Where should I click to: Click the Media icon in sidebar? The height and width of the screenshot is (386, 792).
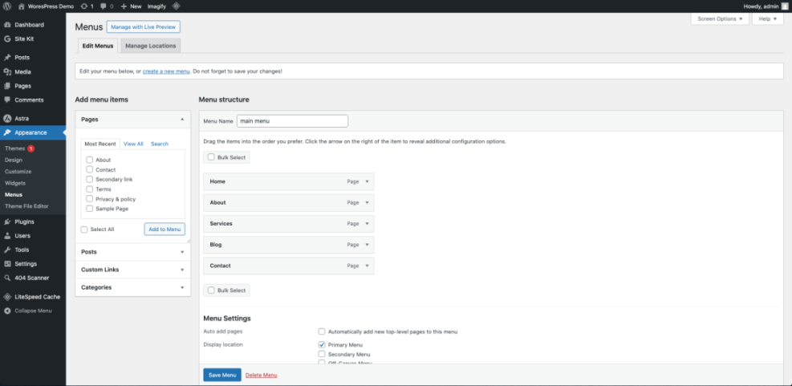(x=7, y=71)
